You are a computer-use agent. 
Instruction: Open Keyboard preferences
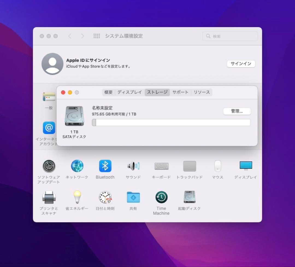[x=161, y=166]
